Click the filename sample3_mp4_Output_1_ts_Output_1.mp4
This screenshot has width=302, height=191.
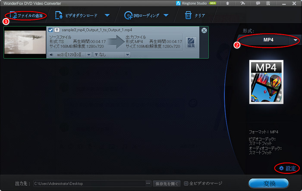97,30
